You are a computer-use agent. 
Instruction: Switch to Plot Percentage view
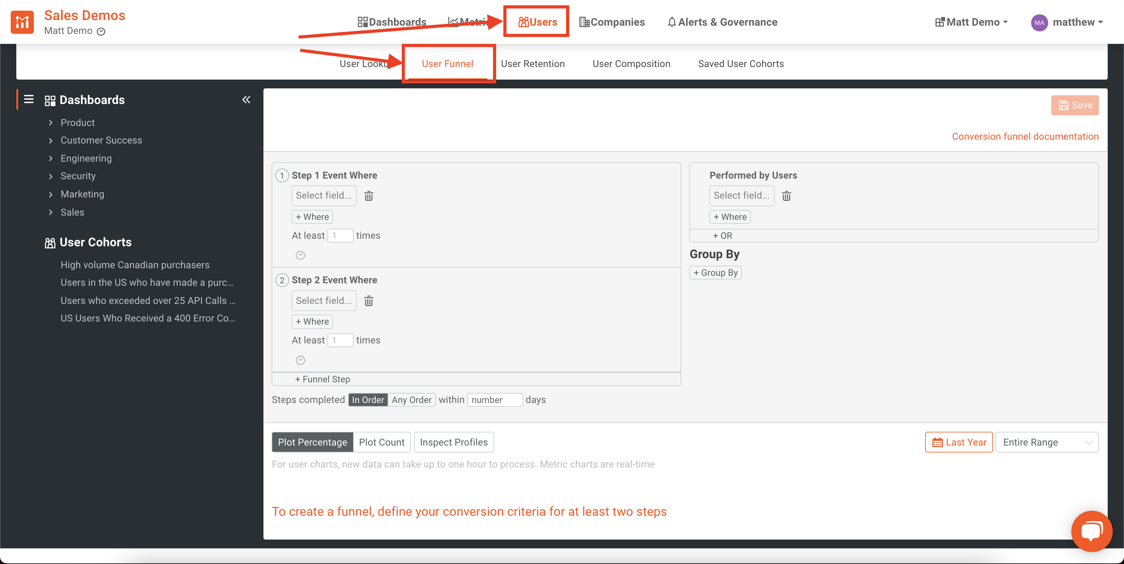pos(312,442)
